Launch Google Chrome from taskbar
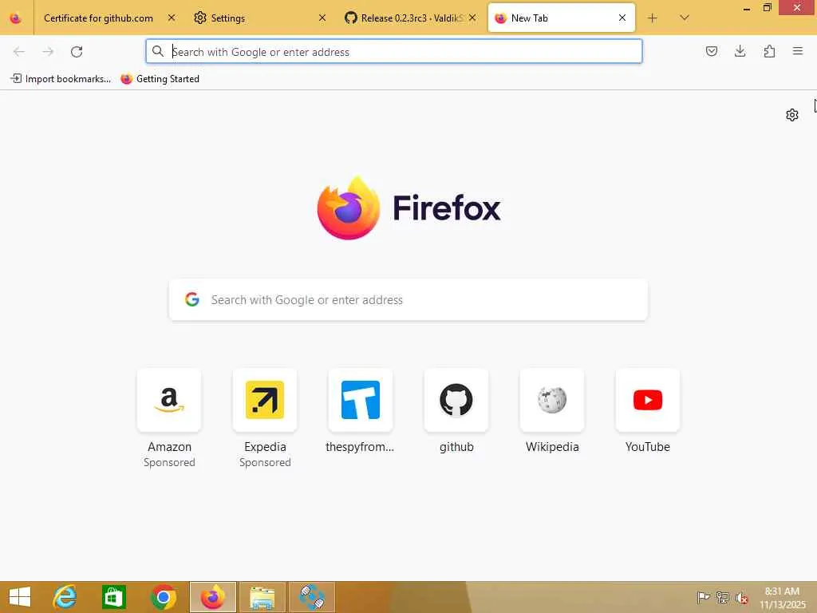Viewport: 817px width, 613px height. point(163,597)
